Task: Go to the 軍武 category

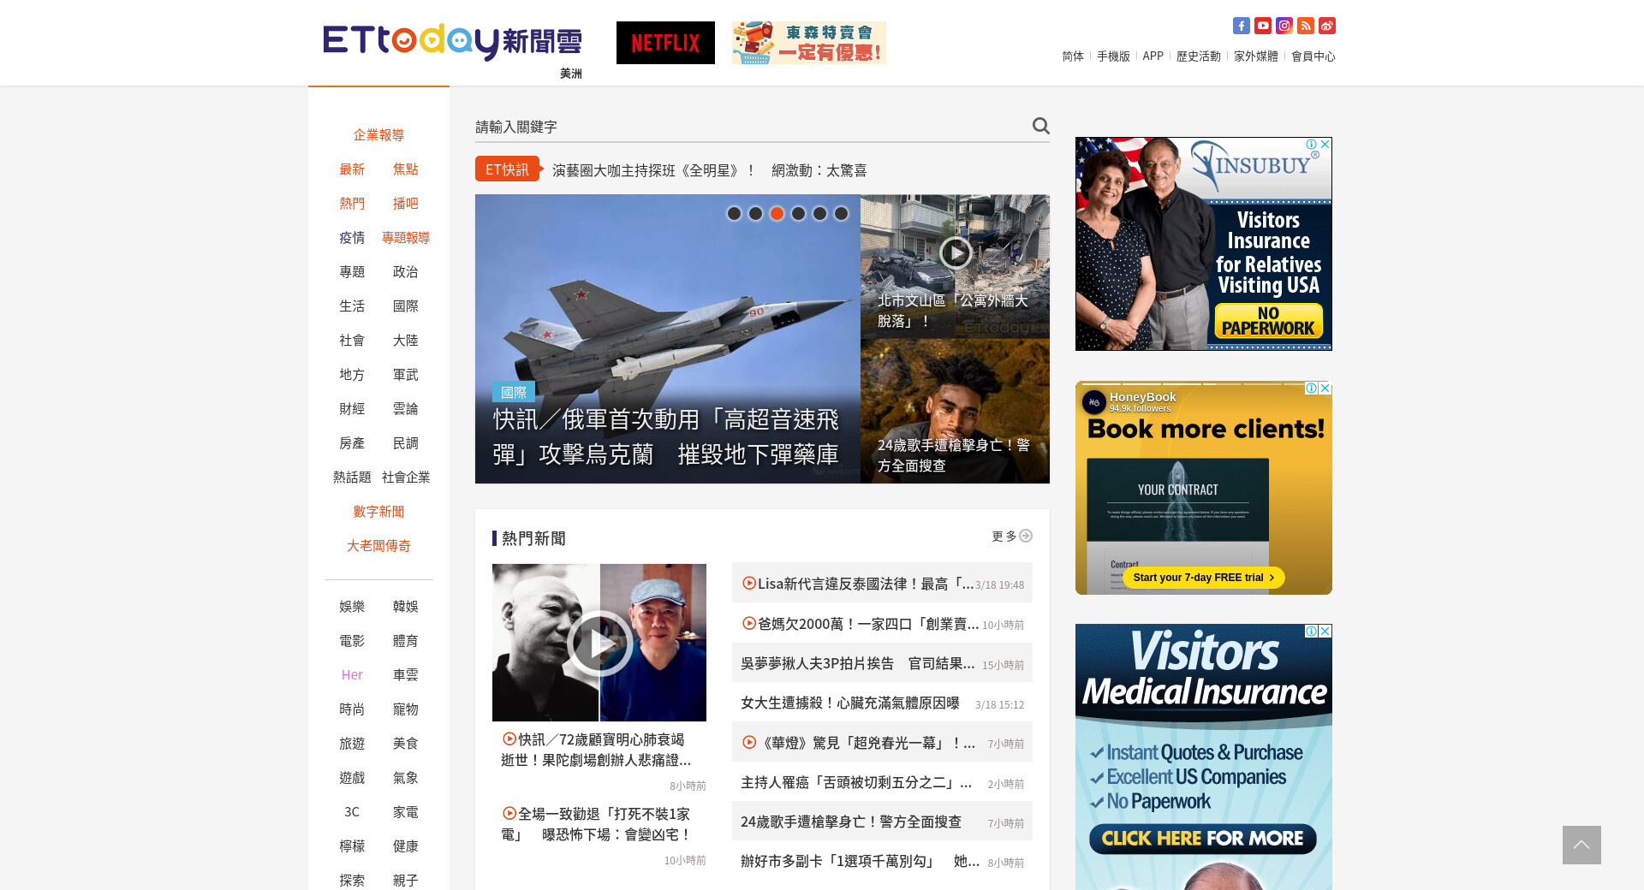Action: (406, 375)
